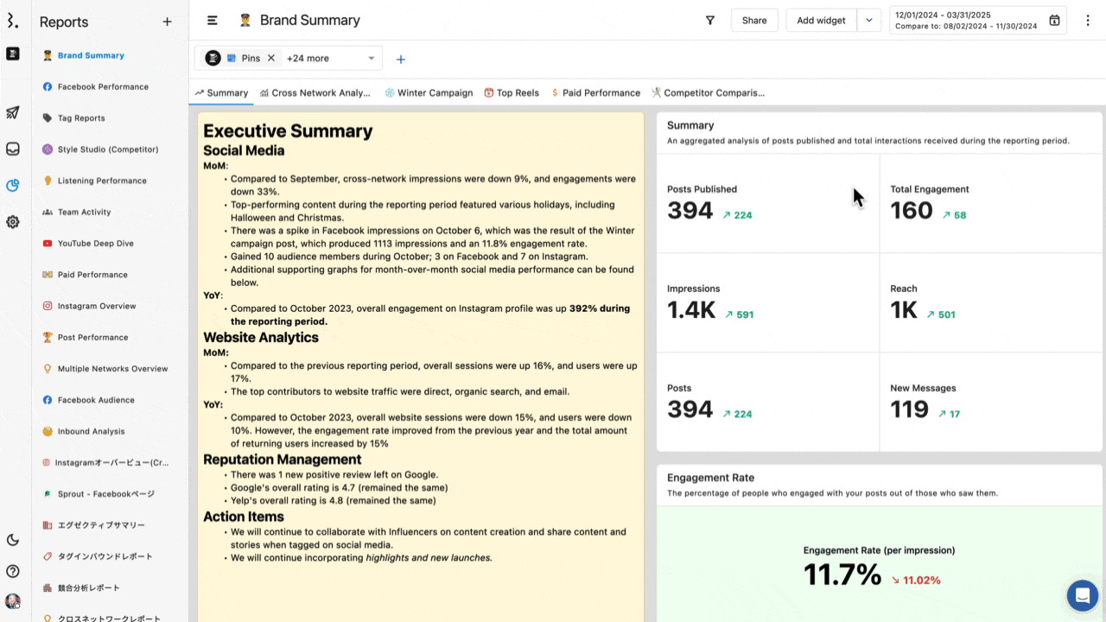Open the Settings gear icon
Screen dimensions: 1106x622
pos(13,222)
